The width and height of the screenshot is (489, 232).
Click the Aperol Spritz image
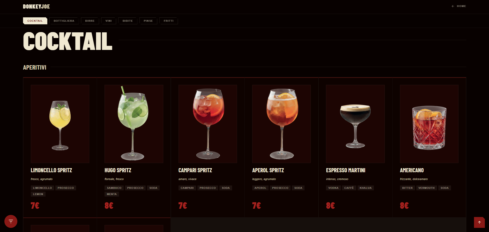[x=281, y=124]
